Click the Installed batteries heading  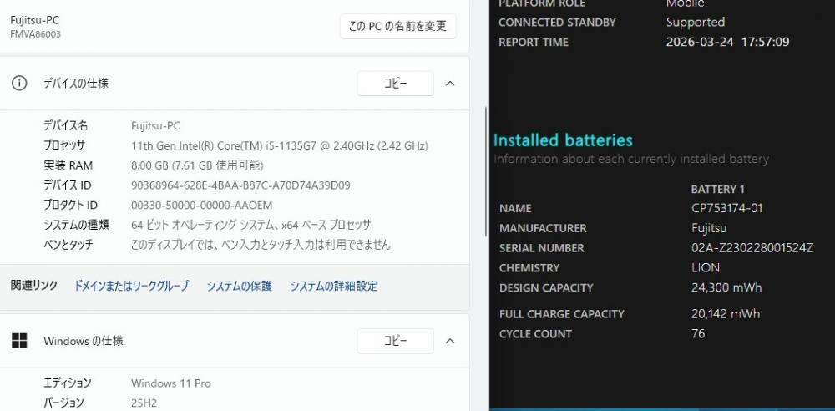pos(563,140)
